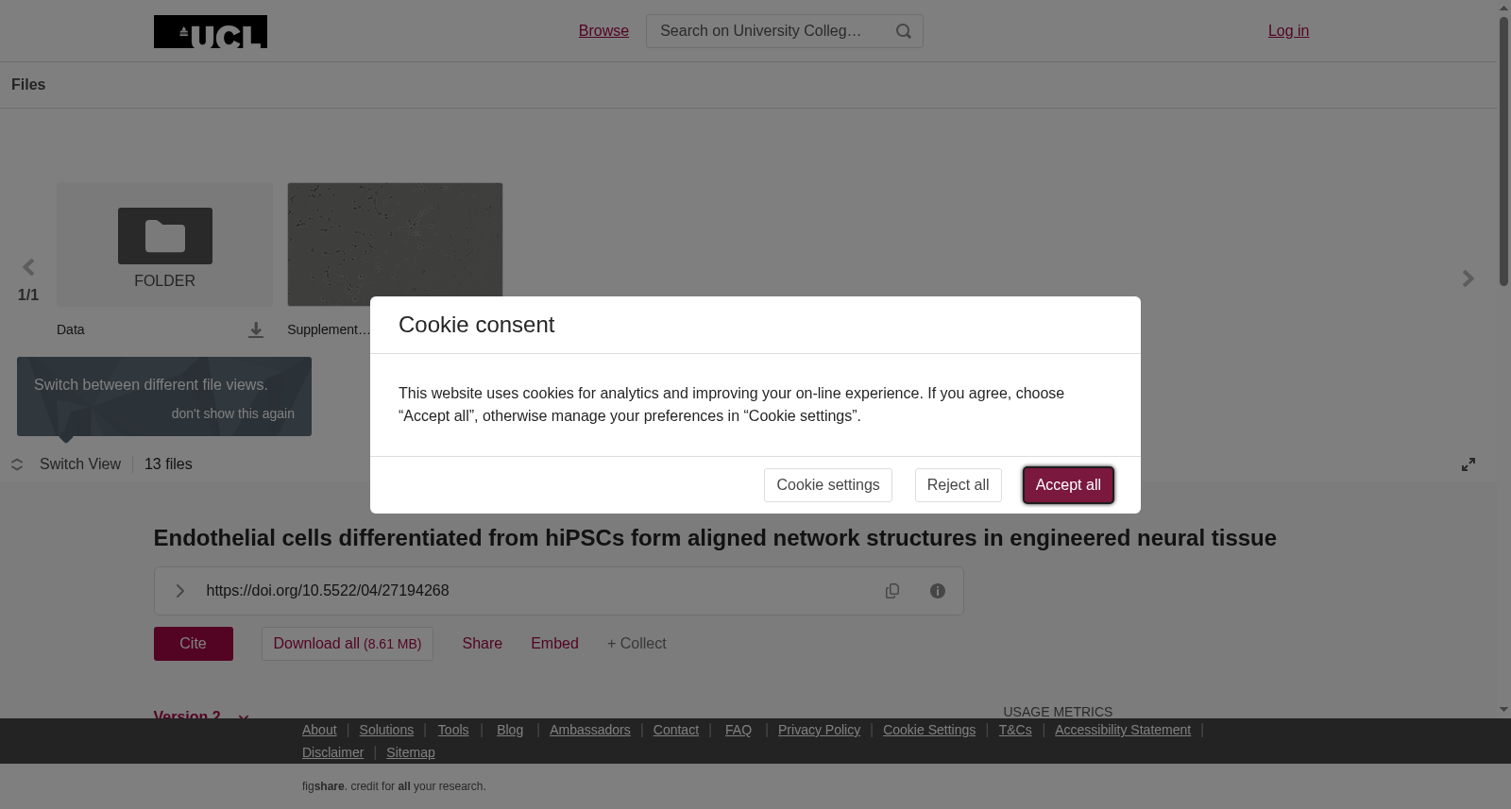
Task: Open T&Cs footer link
Action: 1015,730
